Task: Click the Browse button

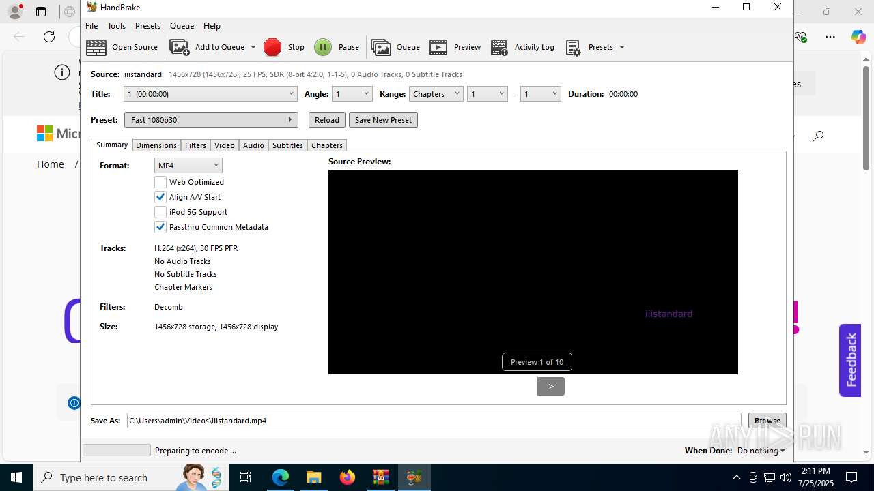Action: [767, 421]
